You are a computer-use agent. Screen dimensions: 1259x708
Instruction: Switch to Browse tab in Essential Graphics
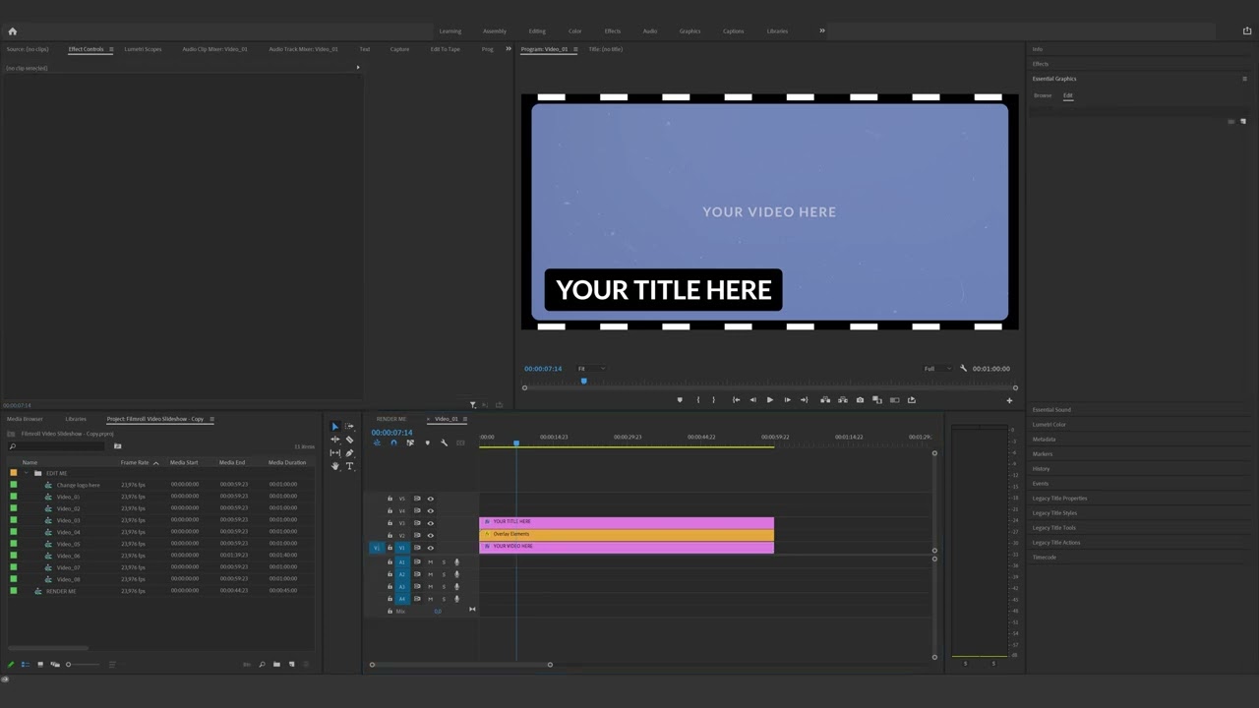pyautogui.click(x=1043, y=95)
